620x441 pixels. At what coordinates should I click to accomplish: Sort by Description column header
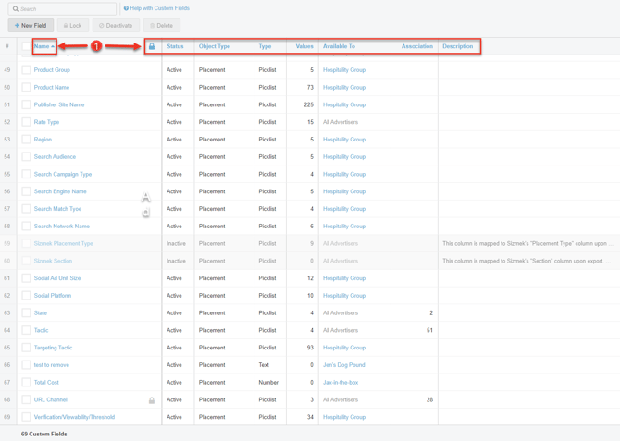[457, 46]
